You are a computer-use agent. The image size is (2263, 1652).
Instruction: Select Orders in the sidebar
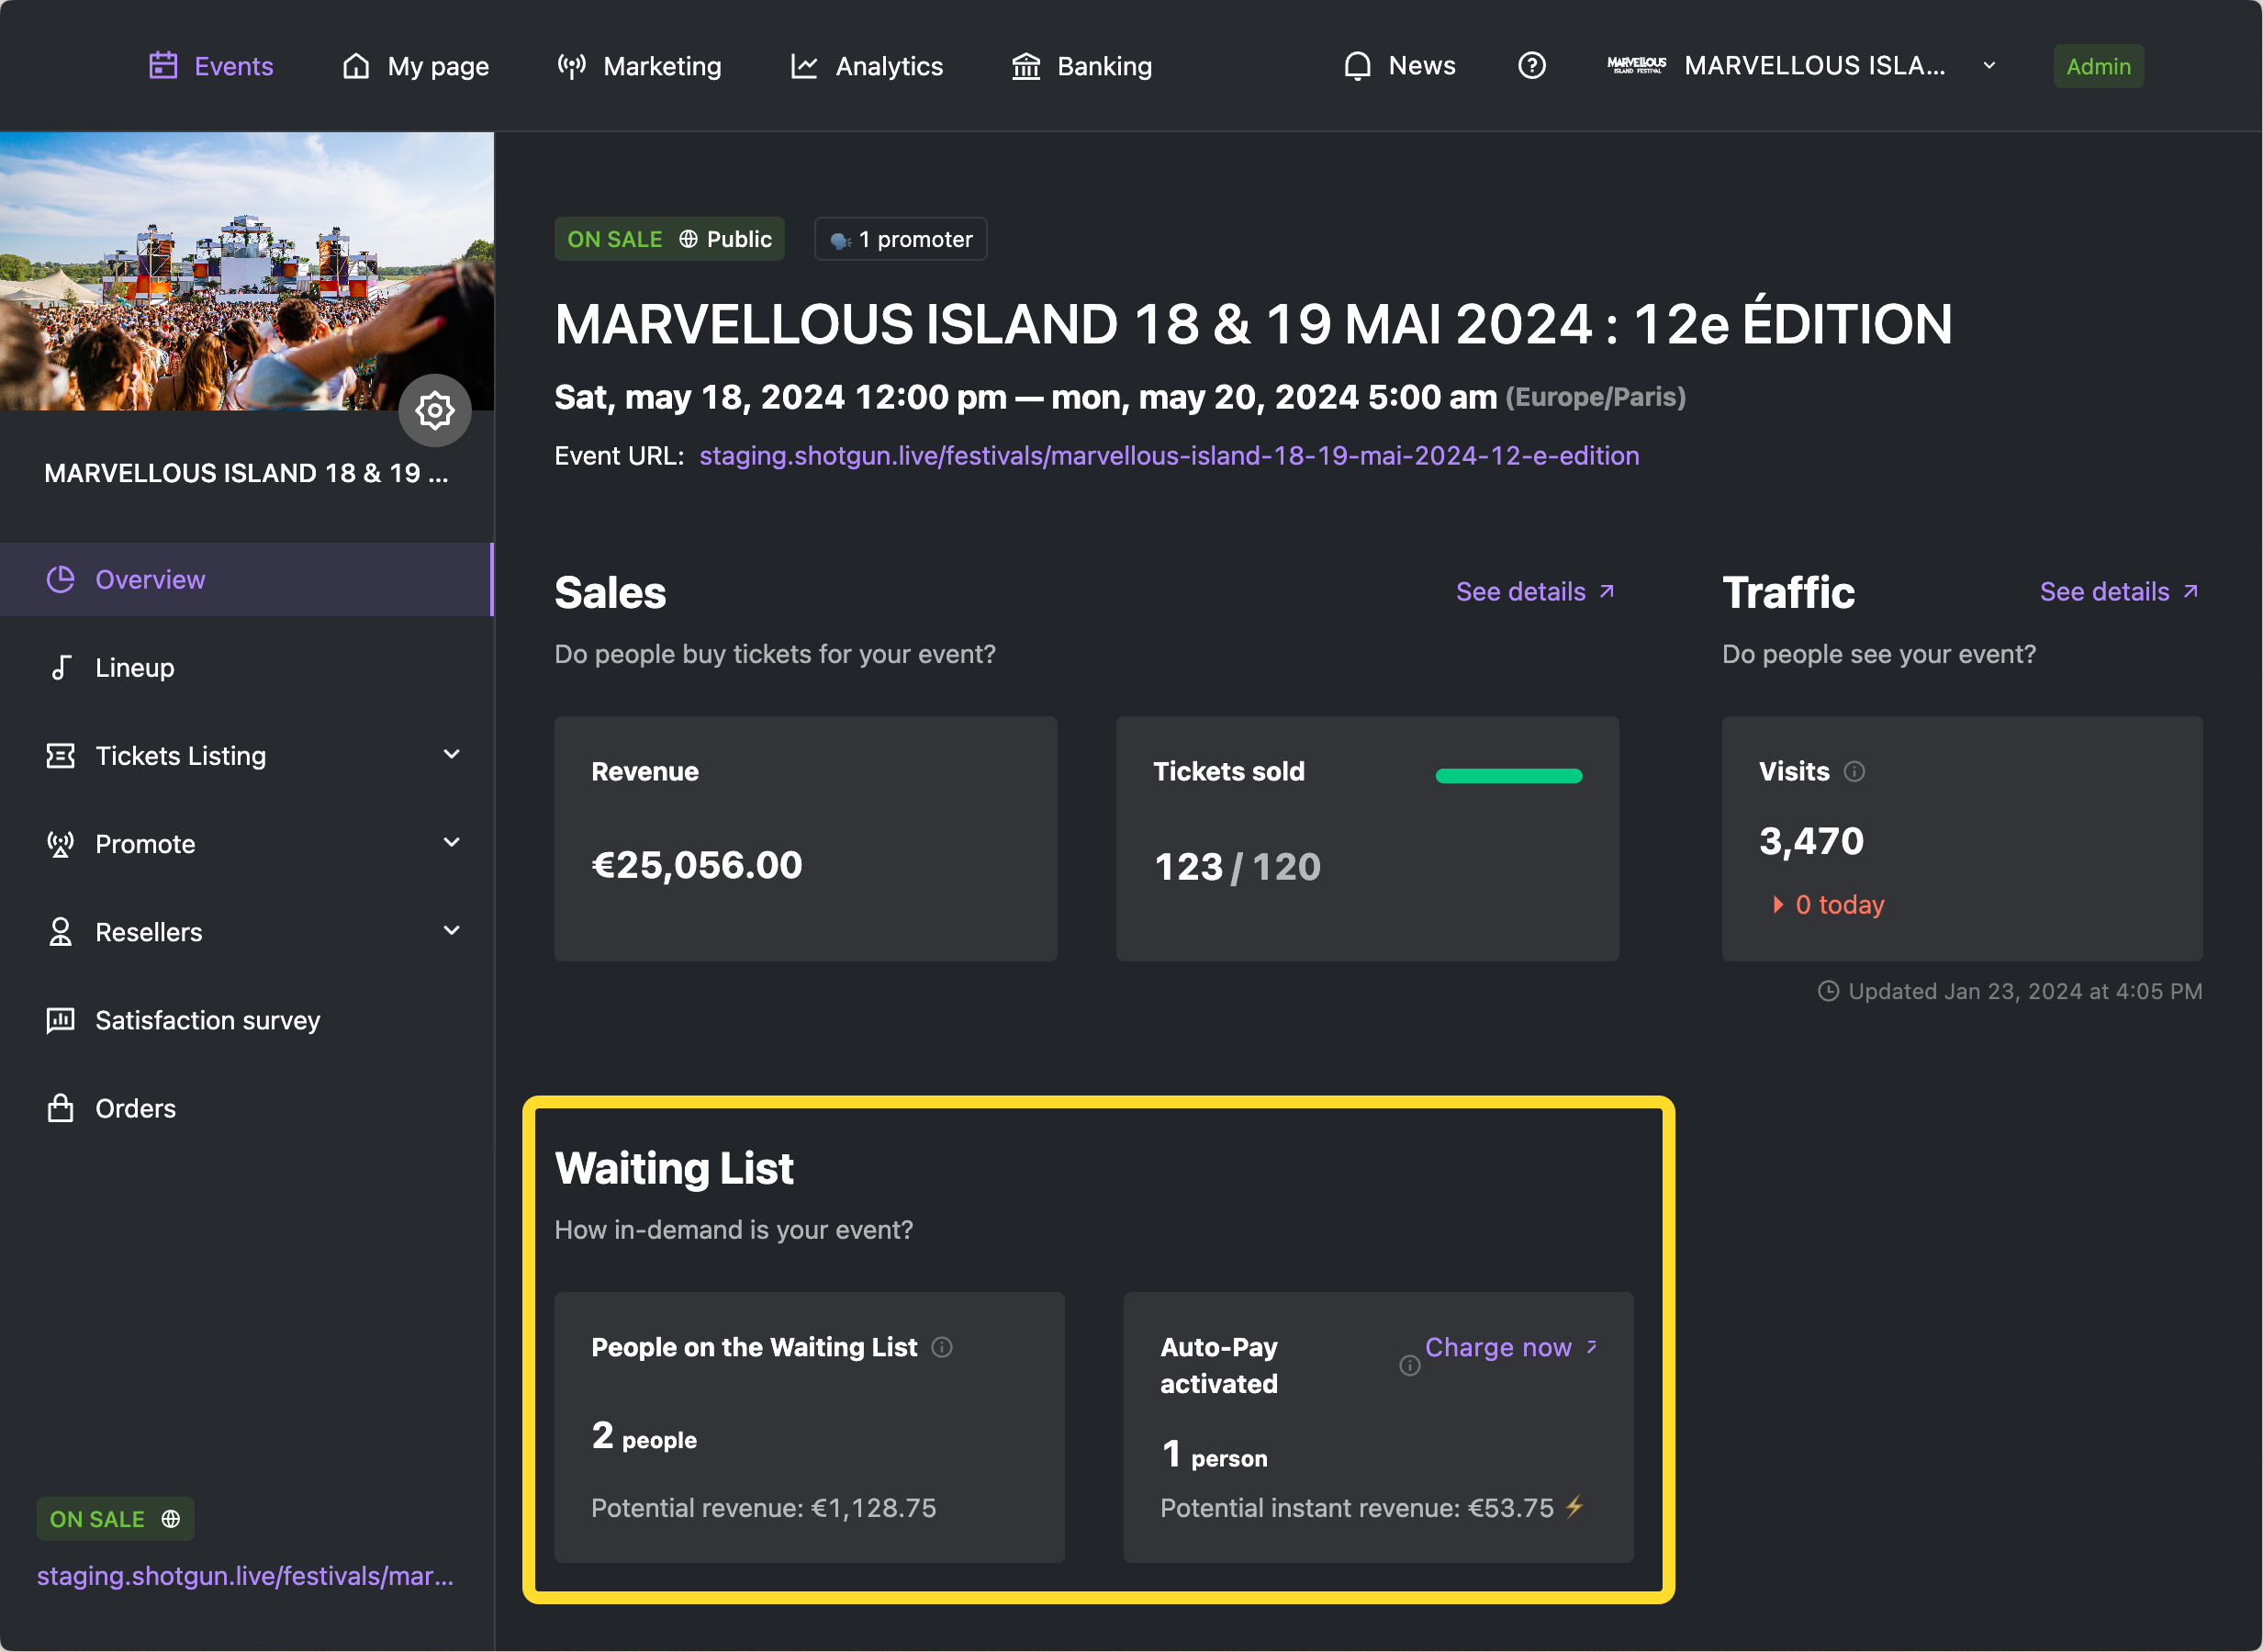pos(247,1108)
